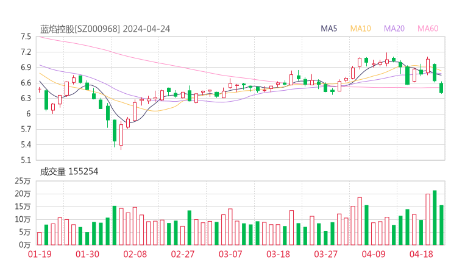Click the first red volume bar above 01-19
451x268 pixels.
[40, 239]
